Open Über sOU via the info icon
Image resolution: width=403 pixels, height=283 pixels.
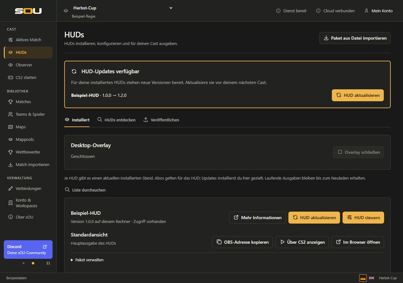(x=10, y=217)
